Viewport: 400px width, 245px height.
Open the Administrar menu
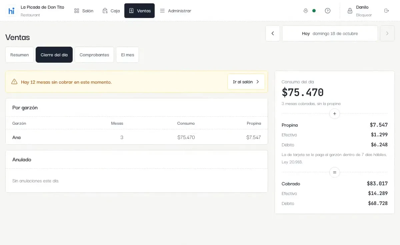pyautogui.click(x=176, y=11)
